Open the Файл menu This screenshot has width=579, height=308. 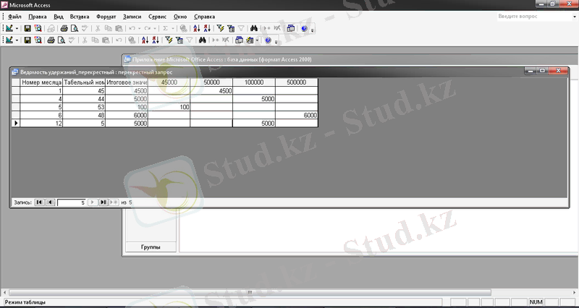pyautogui.click(x=14, y=17)
